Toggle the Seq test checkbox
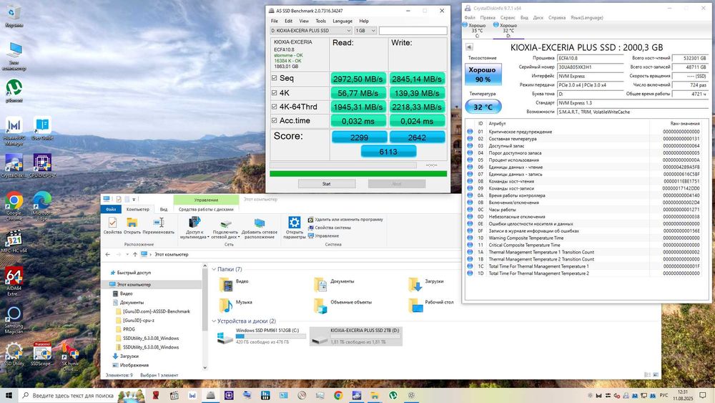The width and height of the screenshot is (715, 403). (x=274, y=78)
